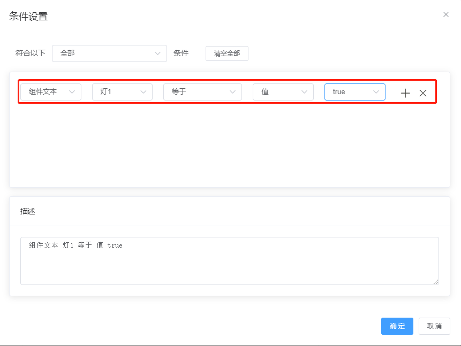This screenshot has width=461, height=346.
Task: Confirm with the 确定 button
Action: [397, 326]
